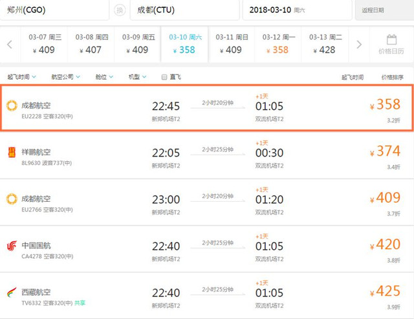The image size is (414, 319).
Task: Show later dates with right arrow
Action: tap(359, 45)
